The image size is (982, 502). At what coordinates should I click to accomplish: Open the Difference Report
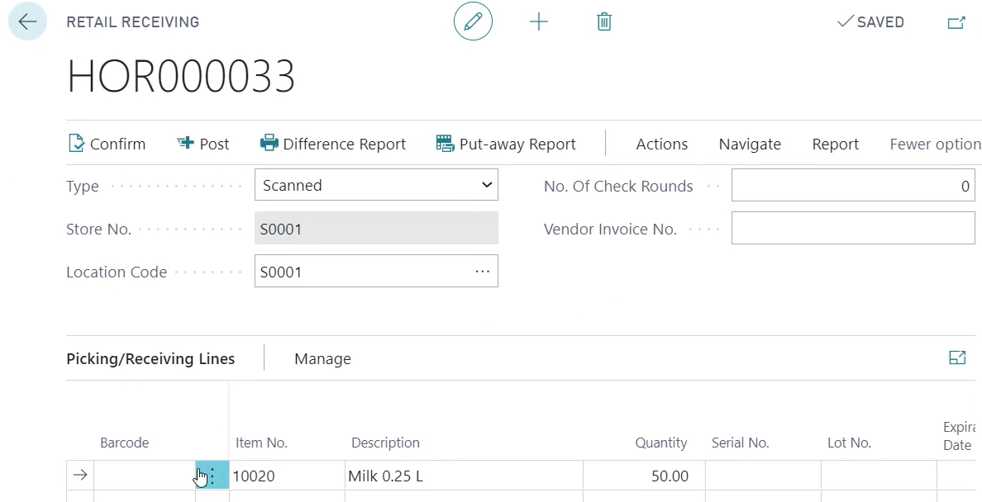[x=333, y=144]
